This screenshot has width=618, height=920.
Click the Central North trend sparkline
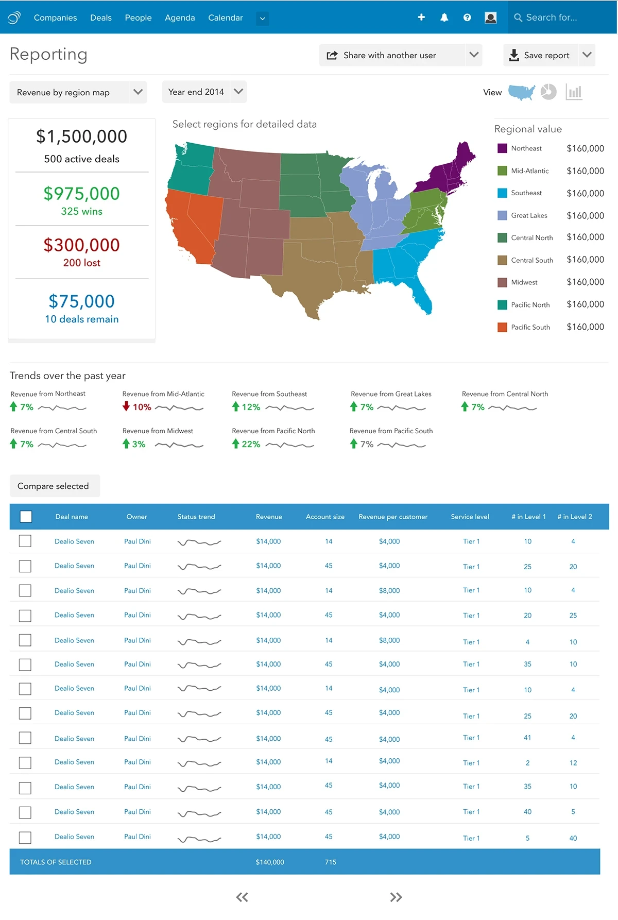[x=512, y=407]
